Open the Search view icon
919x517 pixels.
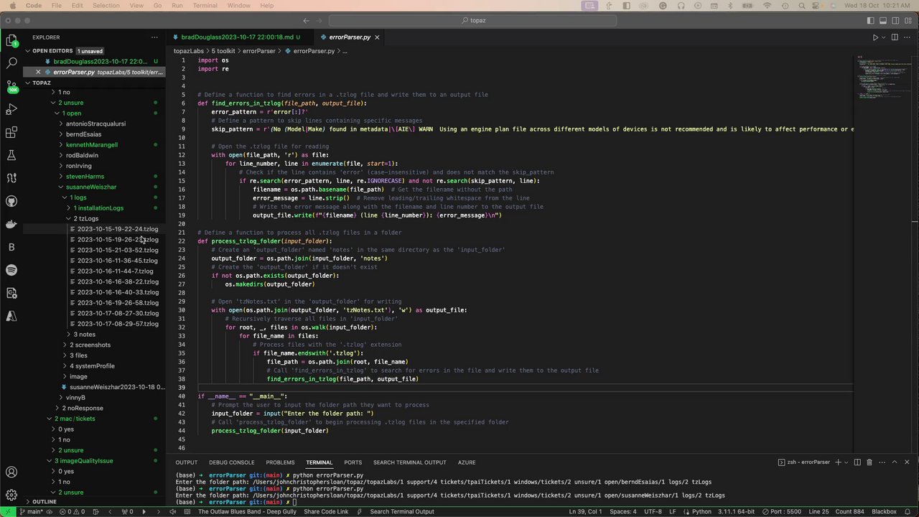11,63
